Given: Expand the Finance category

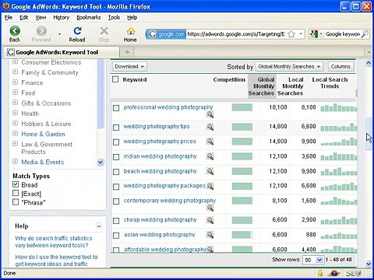Looking at the screenshot, I should (x=16, y=82).
